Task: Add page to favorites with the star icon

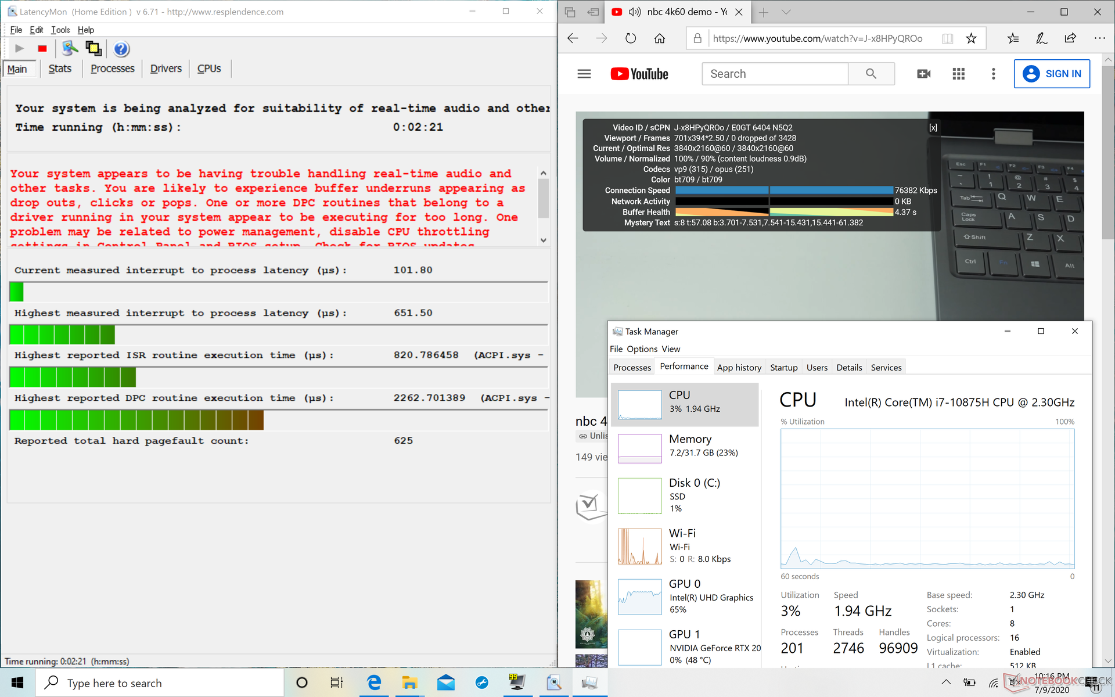Action: click(971, 38)
